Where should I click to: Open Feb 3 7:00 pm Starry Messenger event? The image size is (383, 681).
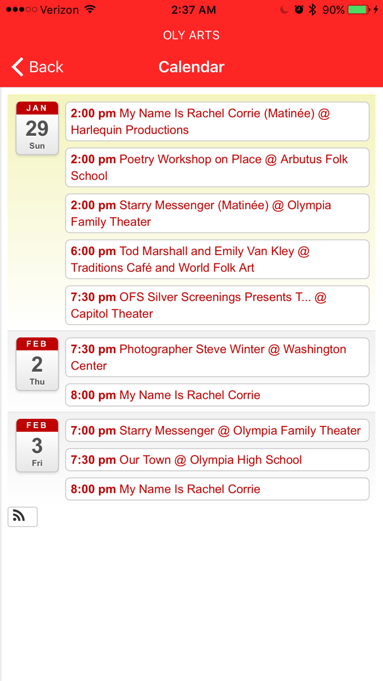pyautogui.click(x=217, y=430)
